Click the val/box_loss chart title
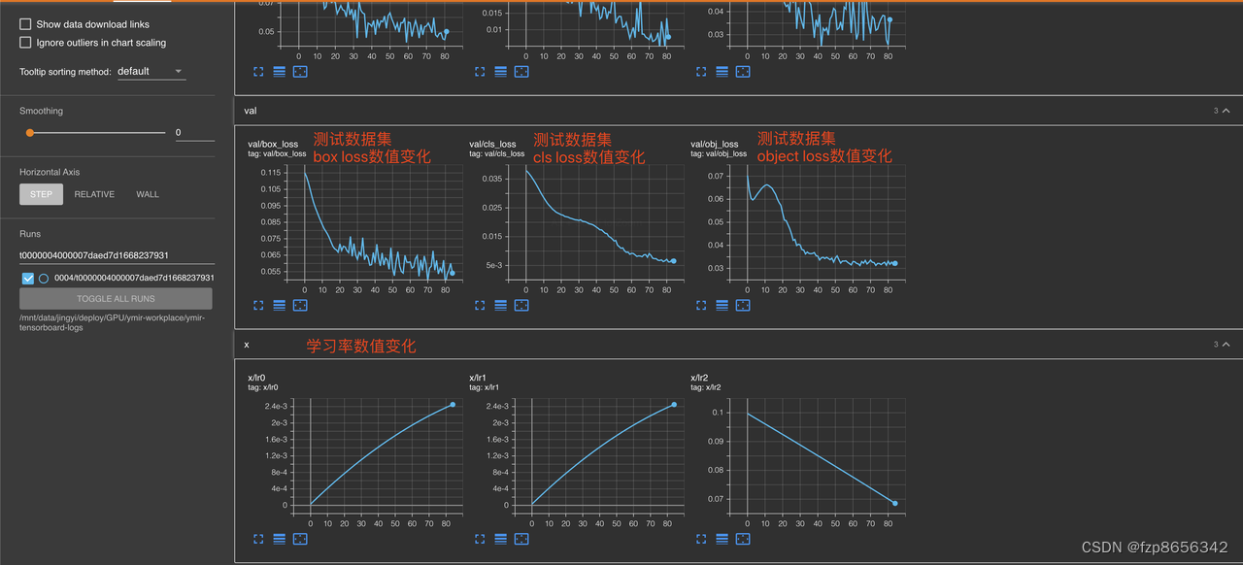This screenshot has width=1243, height=565. (x=274, y=145)
